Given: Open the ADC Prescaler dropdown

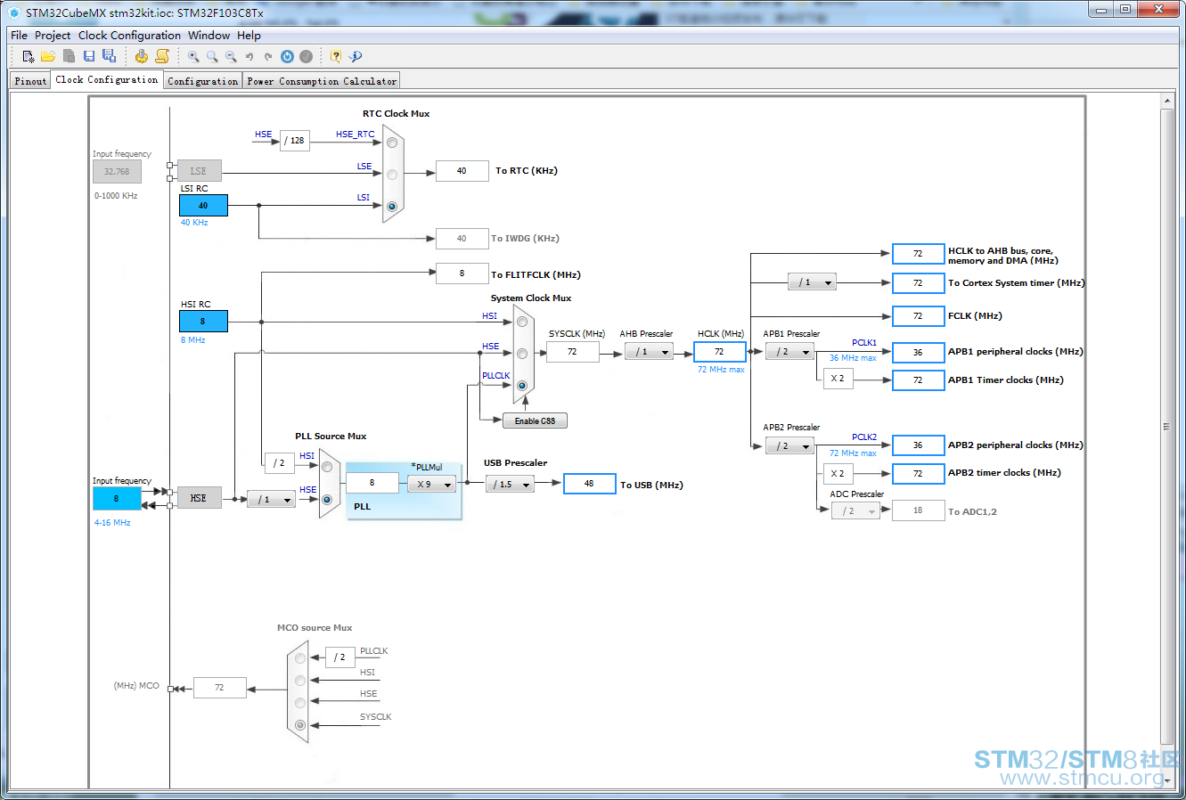Looking at the screenshot, I should [855, 511].
